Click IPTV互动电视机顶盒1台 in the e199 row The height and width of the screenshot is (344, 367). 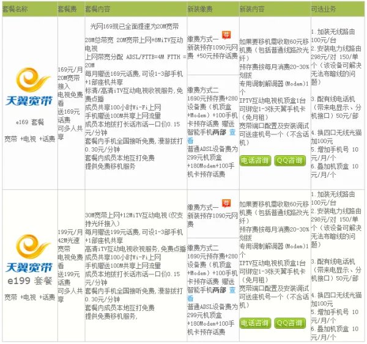(x=272, y=263)
